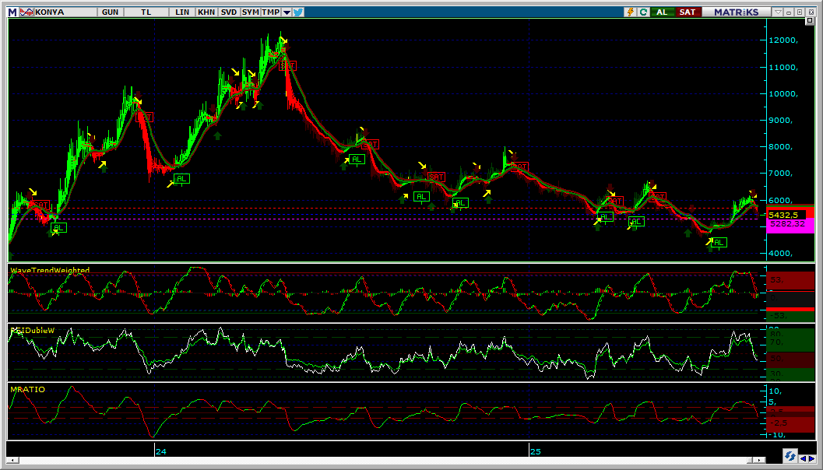Open the triangle window menu beside MATRIKS
Screen dimensions: 823x470
click(779, 12)
